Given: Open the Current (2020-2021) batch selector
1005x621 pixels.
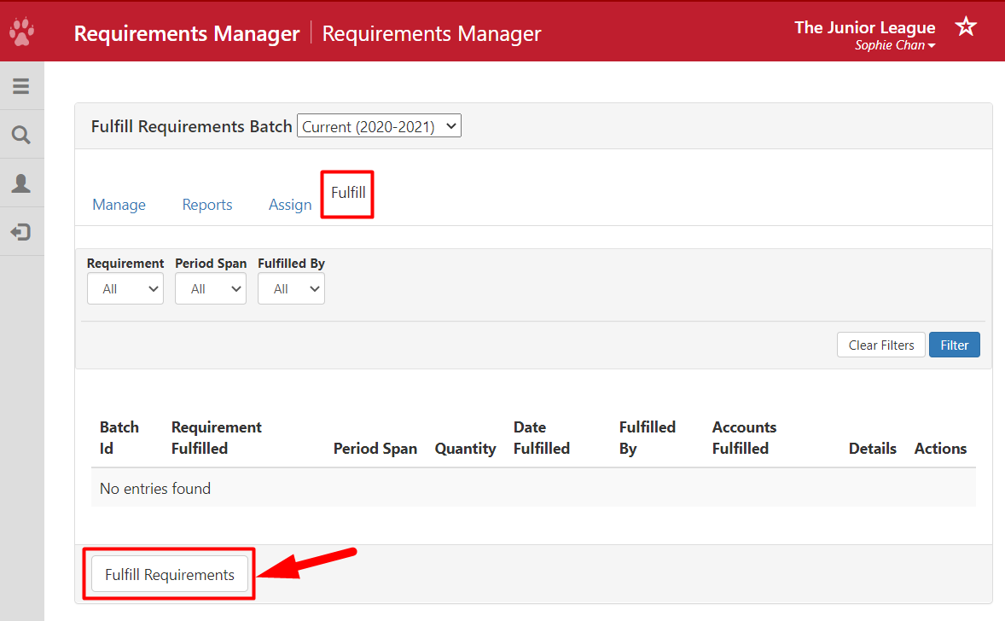Looking at the screenshot, I should pyautogui.click(x=378, y=125).
